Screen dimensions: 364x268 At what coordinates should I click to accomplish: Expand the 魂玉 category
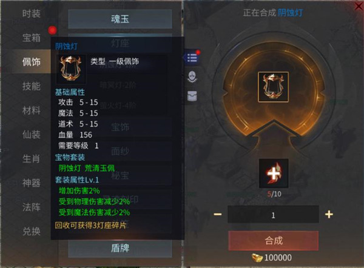click(x=120, y=19)
